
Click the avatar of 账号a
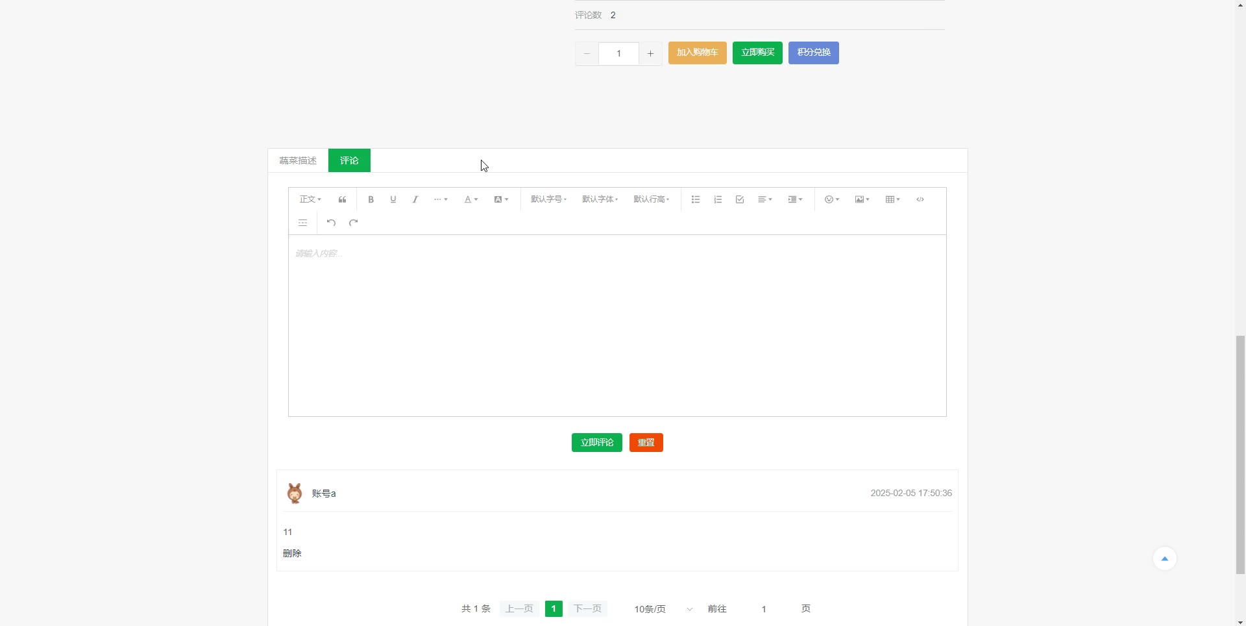(x=295, y=494)
